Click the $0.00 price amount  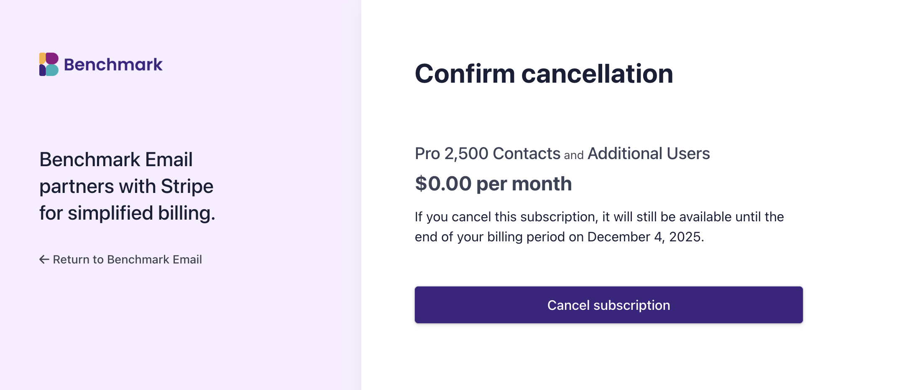443,184
